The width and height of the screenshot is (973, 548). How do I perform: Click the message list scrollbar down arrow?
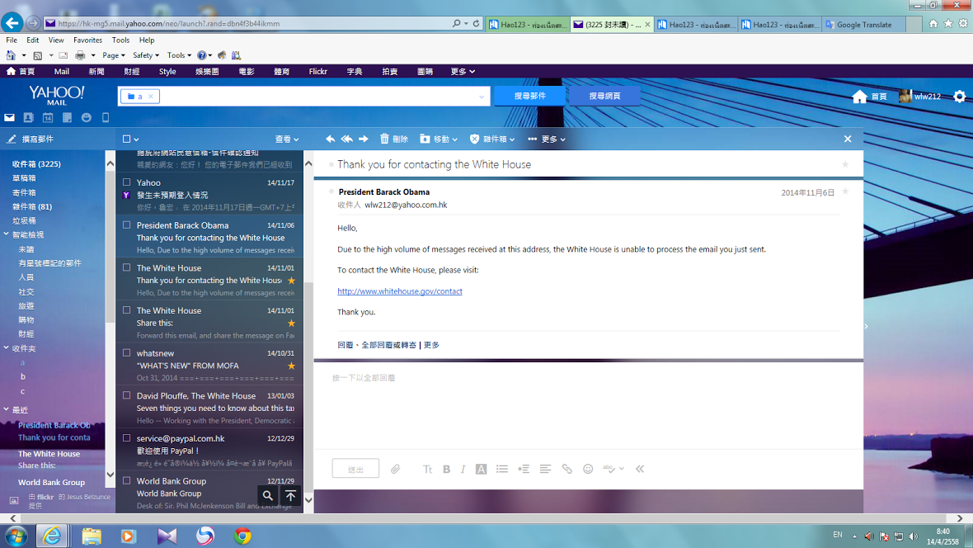tap(308, 500)
